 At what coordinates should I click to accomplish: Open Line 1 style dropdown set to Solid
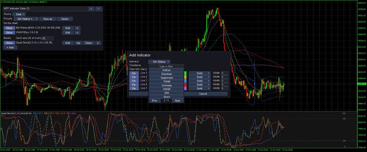(x=200, y=73)
